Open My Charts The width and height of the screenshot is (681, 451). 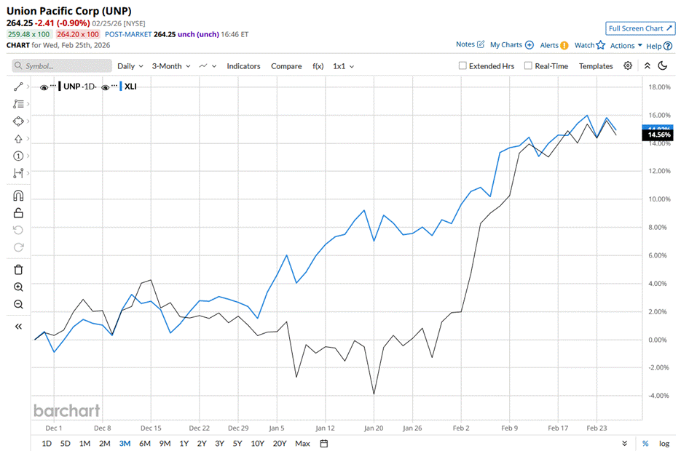pos(511,44)
